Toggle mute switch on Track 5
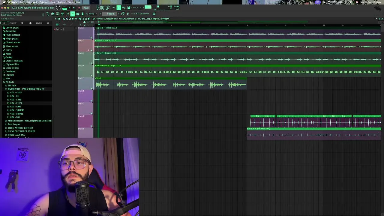Screen dimensions: 384x216 point(91,88)
